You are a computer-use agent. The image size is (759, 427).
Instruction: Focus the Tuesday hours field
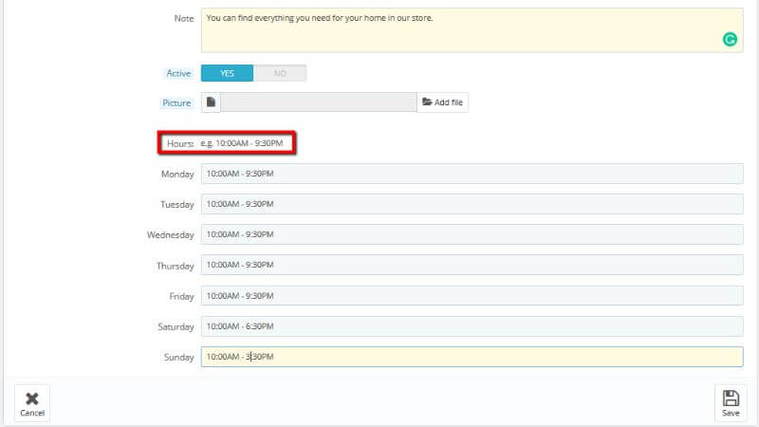[x=472, y=204]
